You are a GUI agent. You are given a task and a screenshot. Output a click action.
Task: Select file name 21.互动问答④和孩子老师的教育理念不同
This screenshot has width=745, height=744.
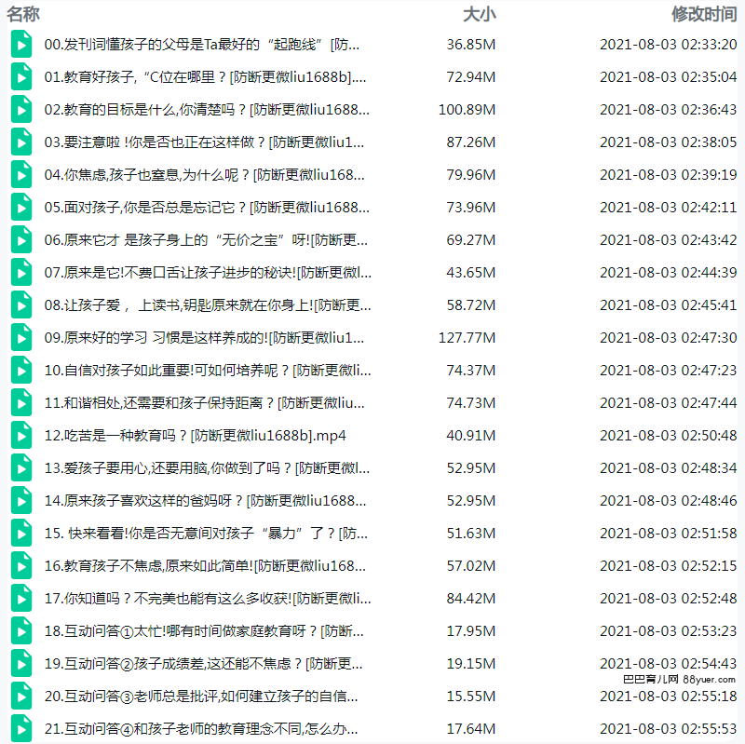201,729
